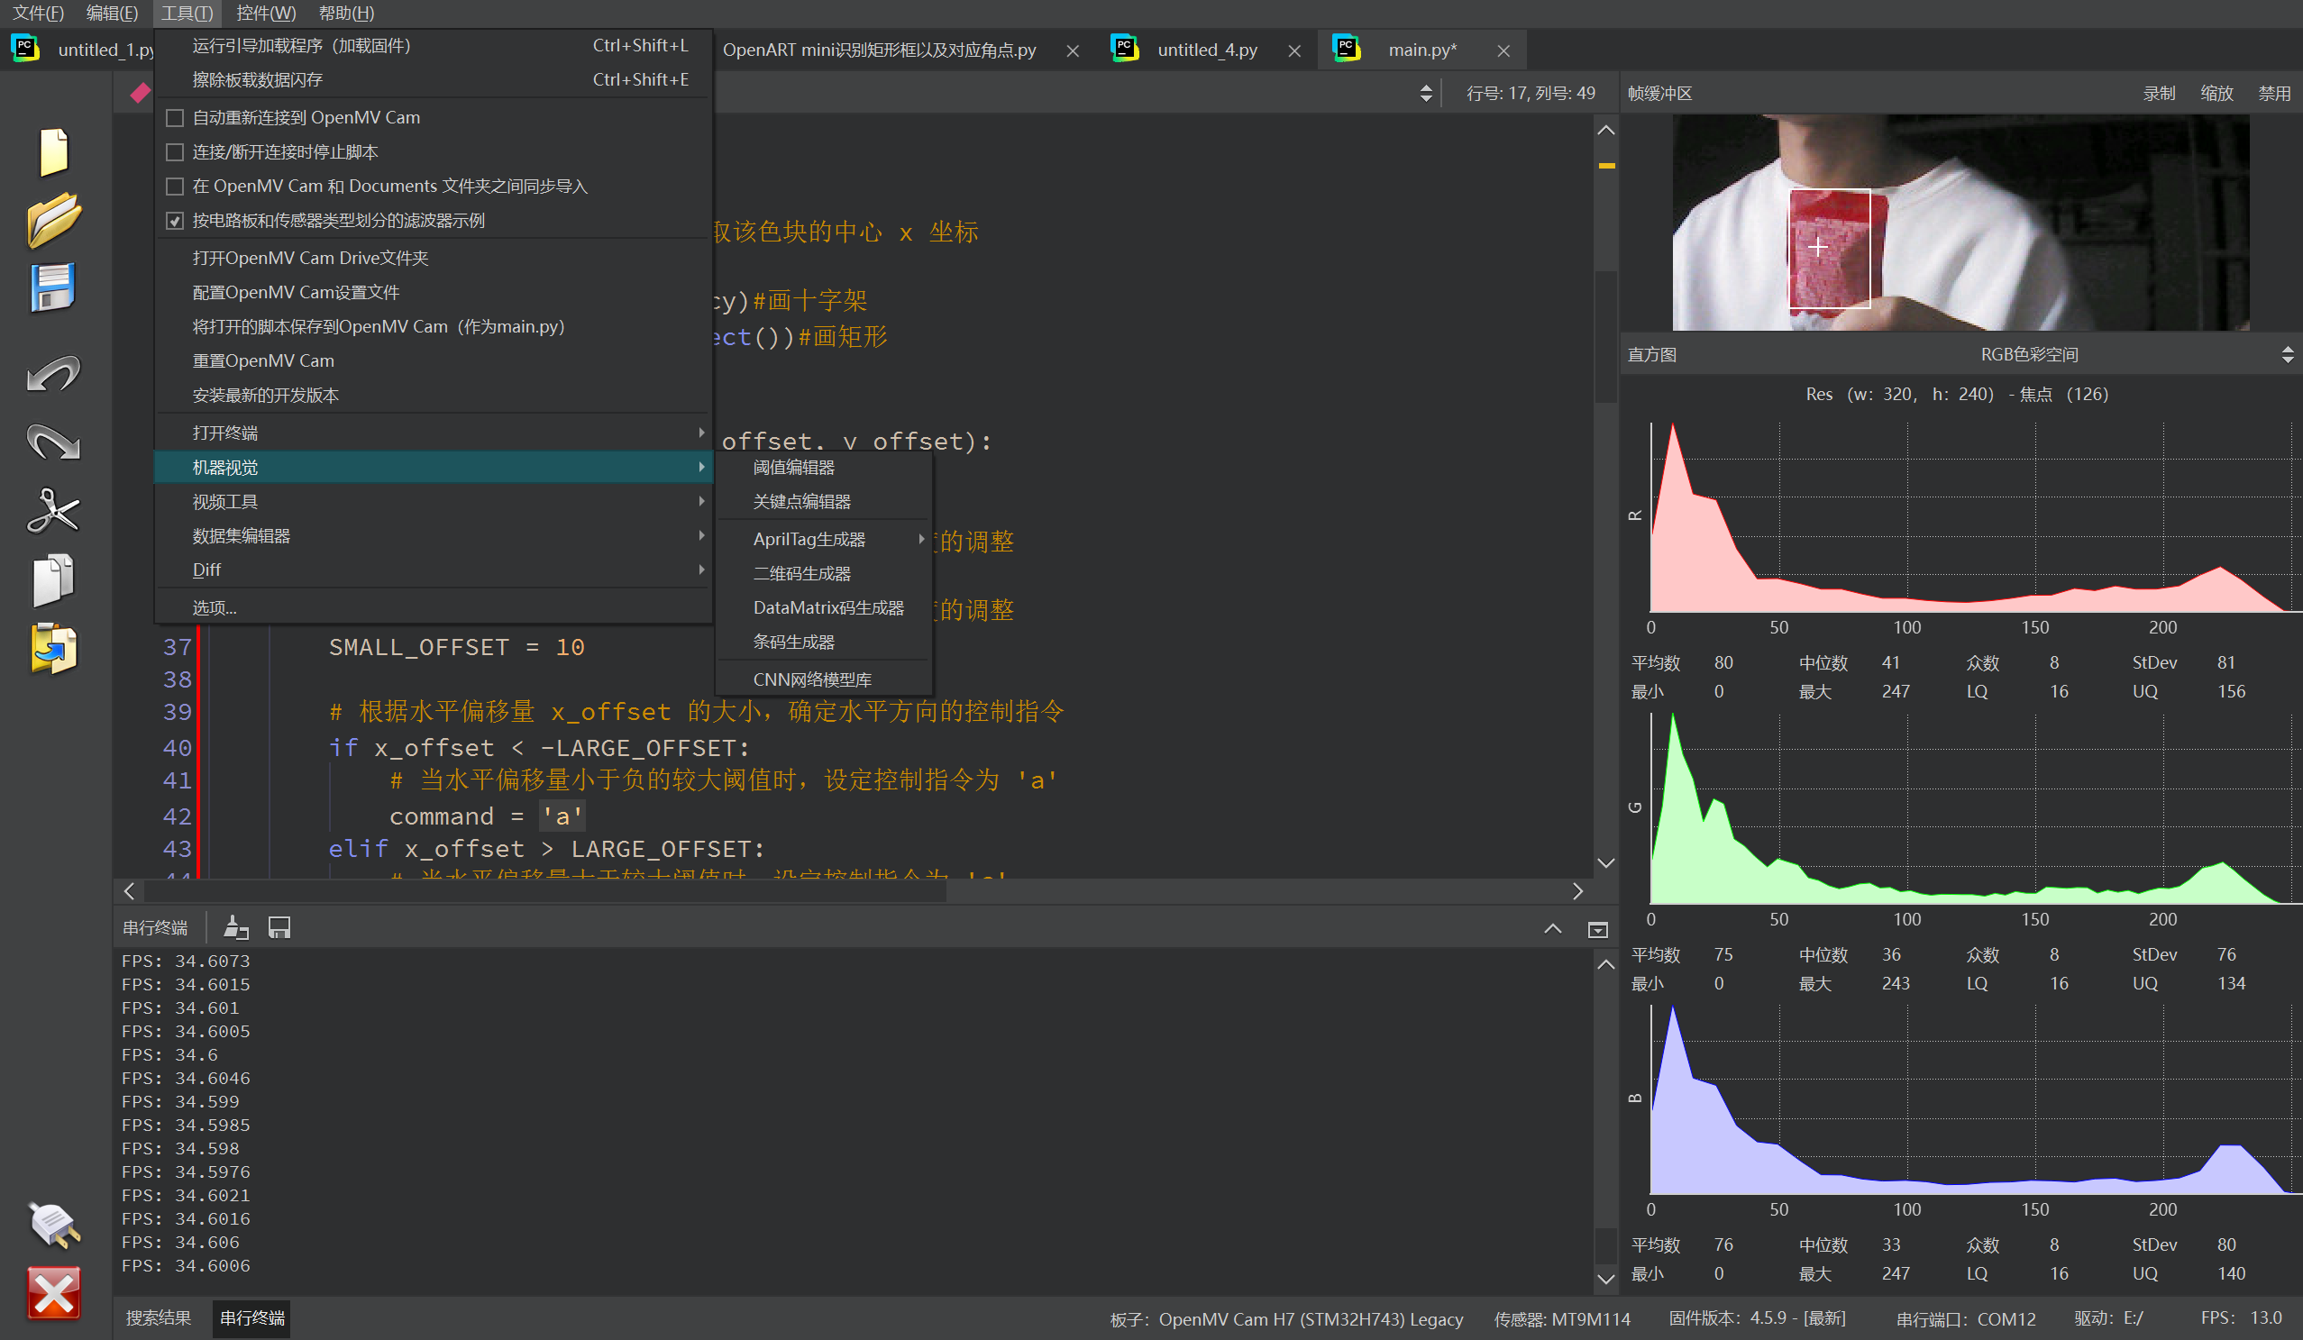
Task: Click the frame buffer camera preview image
Action: tap(1960, 222)
